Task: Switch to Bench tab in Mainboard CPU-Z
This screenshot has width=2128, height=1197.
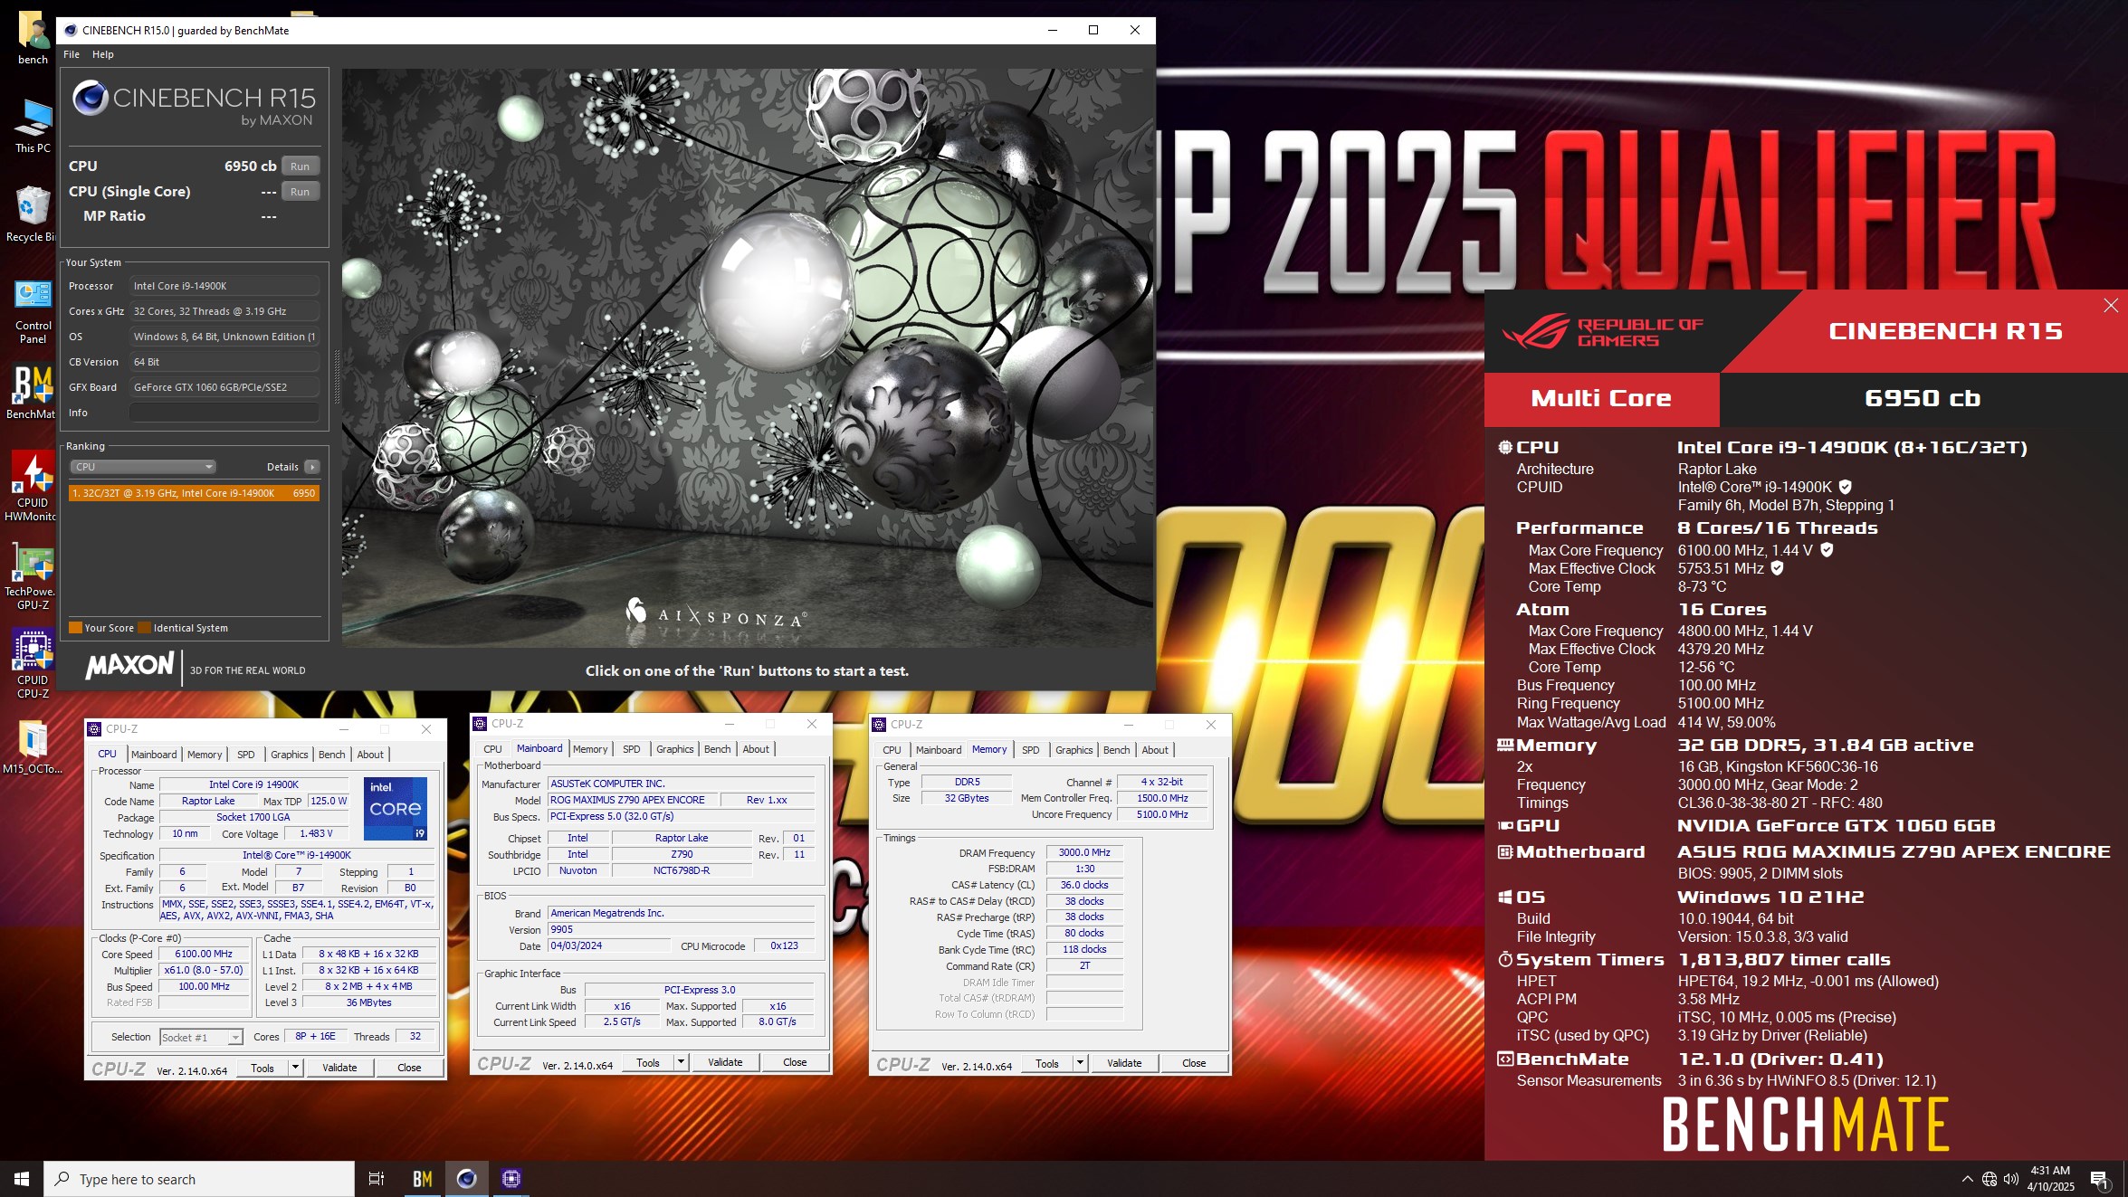Action: [x=717, y=749]
